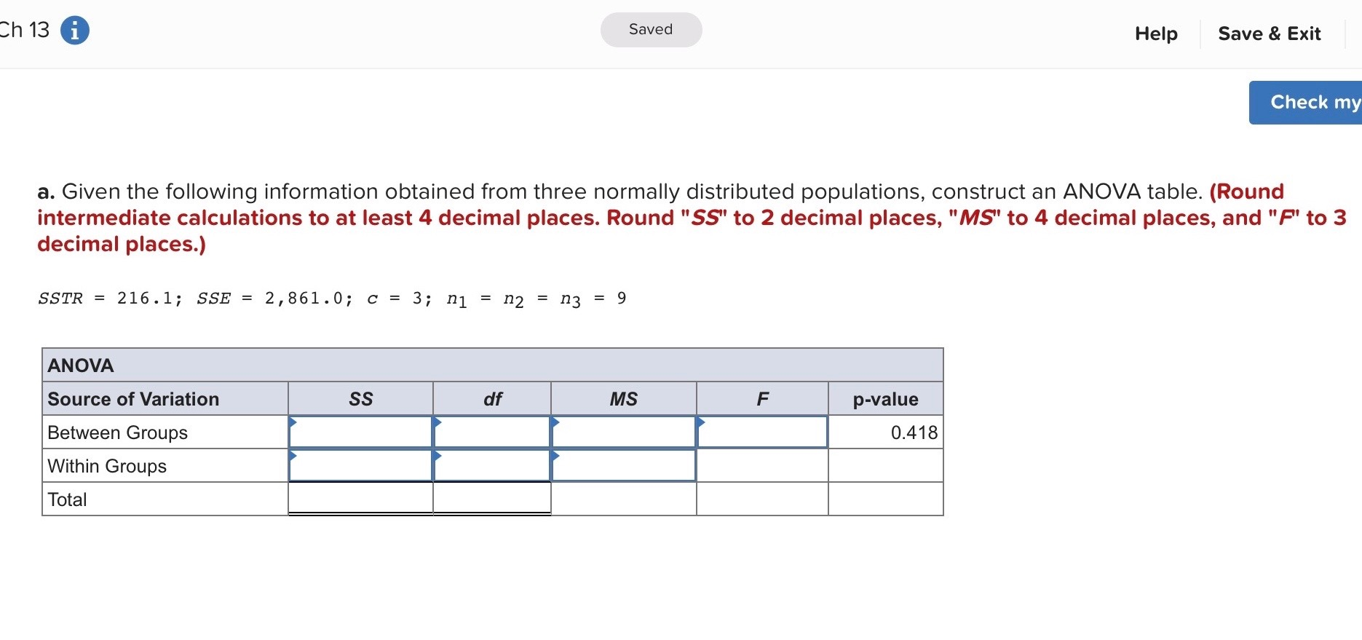Click the blue marker on Within Groups df cell
The height and width of the screenshot is (640, 1362).
[438, 454]
